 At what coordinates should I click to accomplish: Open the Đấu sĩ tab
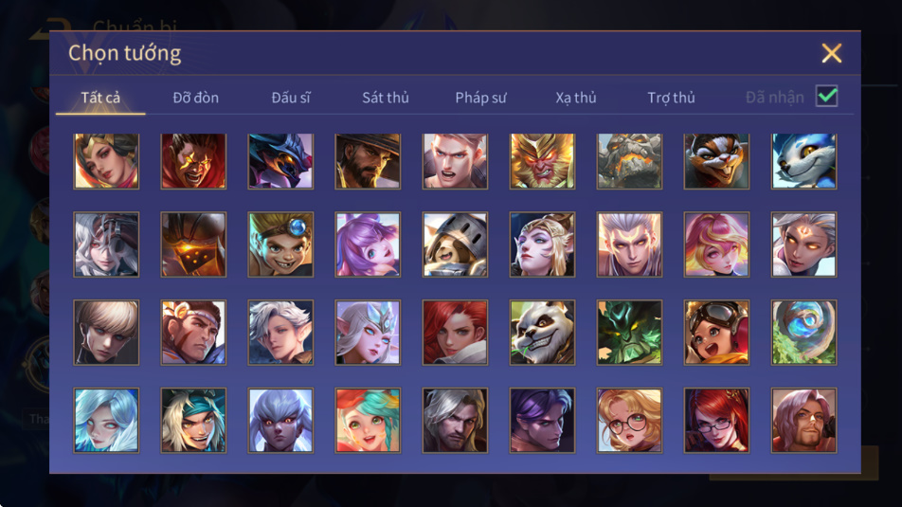[x=291, y=98]
